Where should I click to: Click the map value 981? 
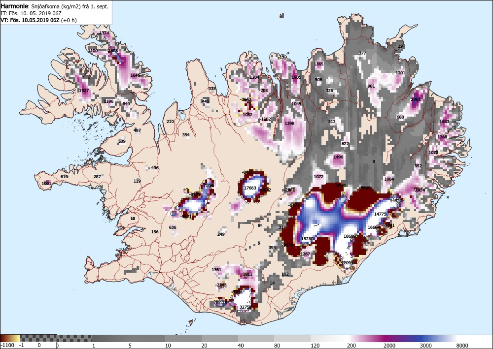[x=371, y=86]
